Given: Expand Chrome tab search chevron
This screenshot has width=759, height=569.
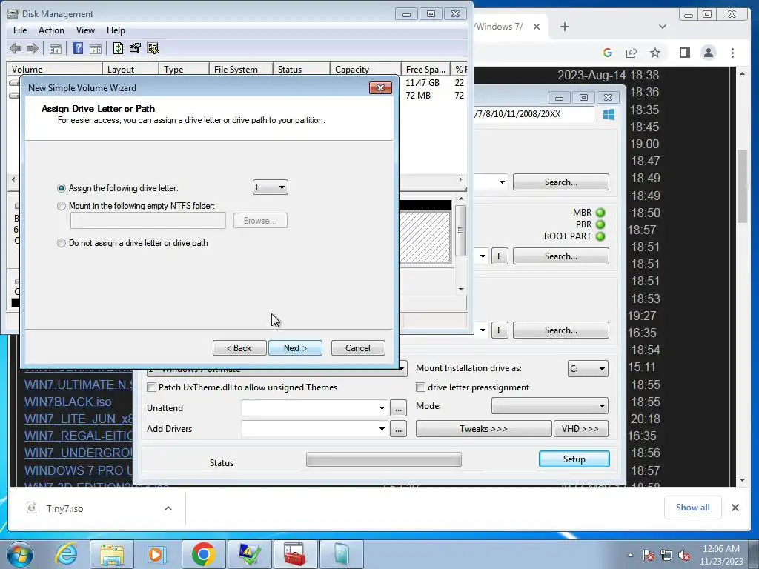Looking at the screenshot, I should [x=663, y=27].
